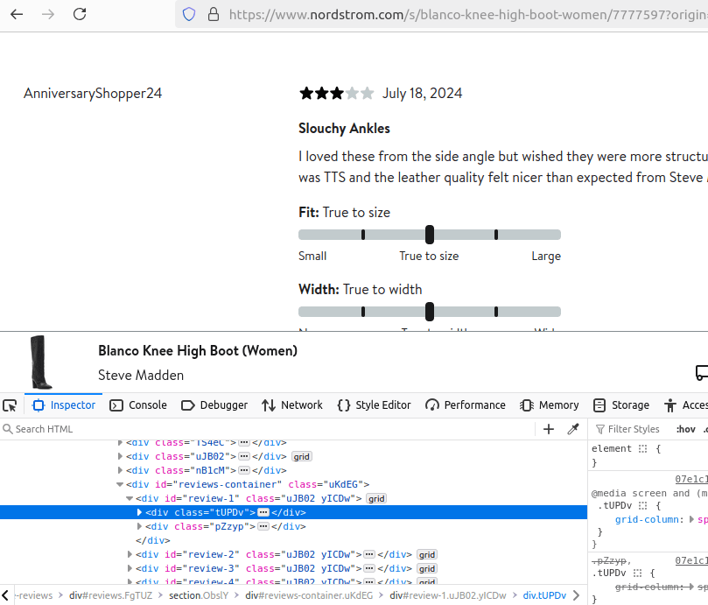Reload the Nordstrom page
The height and width of the screenshot is (605, 708).
click(80, 15)
